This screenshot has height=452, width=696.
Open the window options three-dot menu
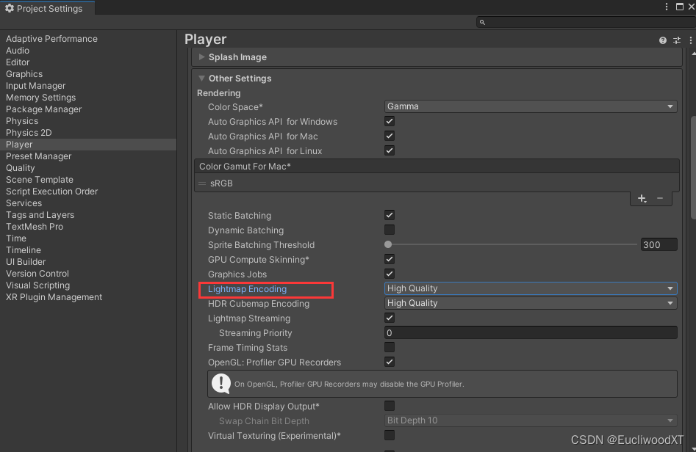click(x=667, y=7)
